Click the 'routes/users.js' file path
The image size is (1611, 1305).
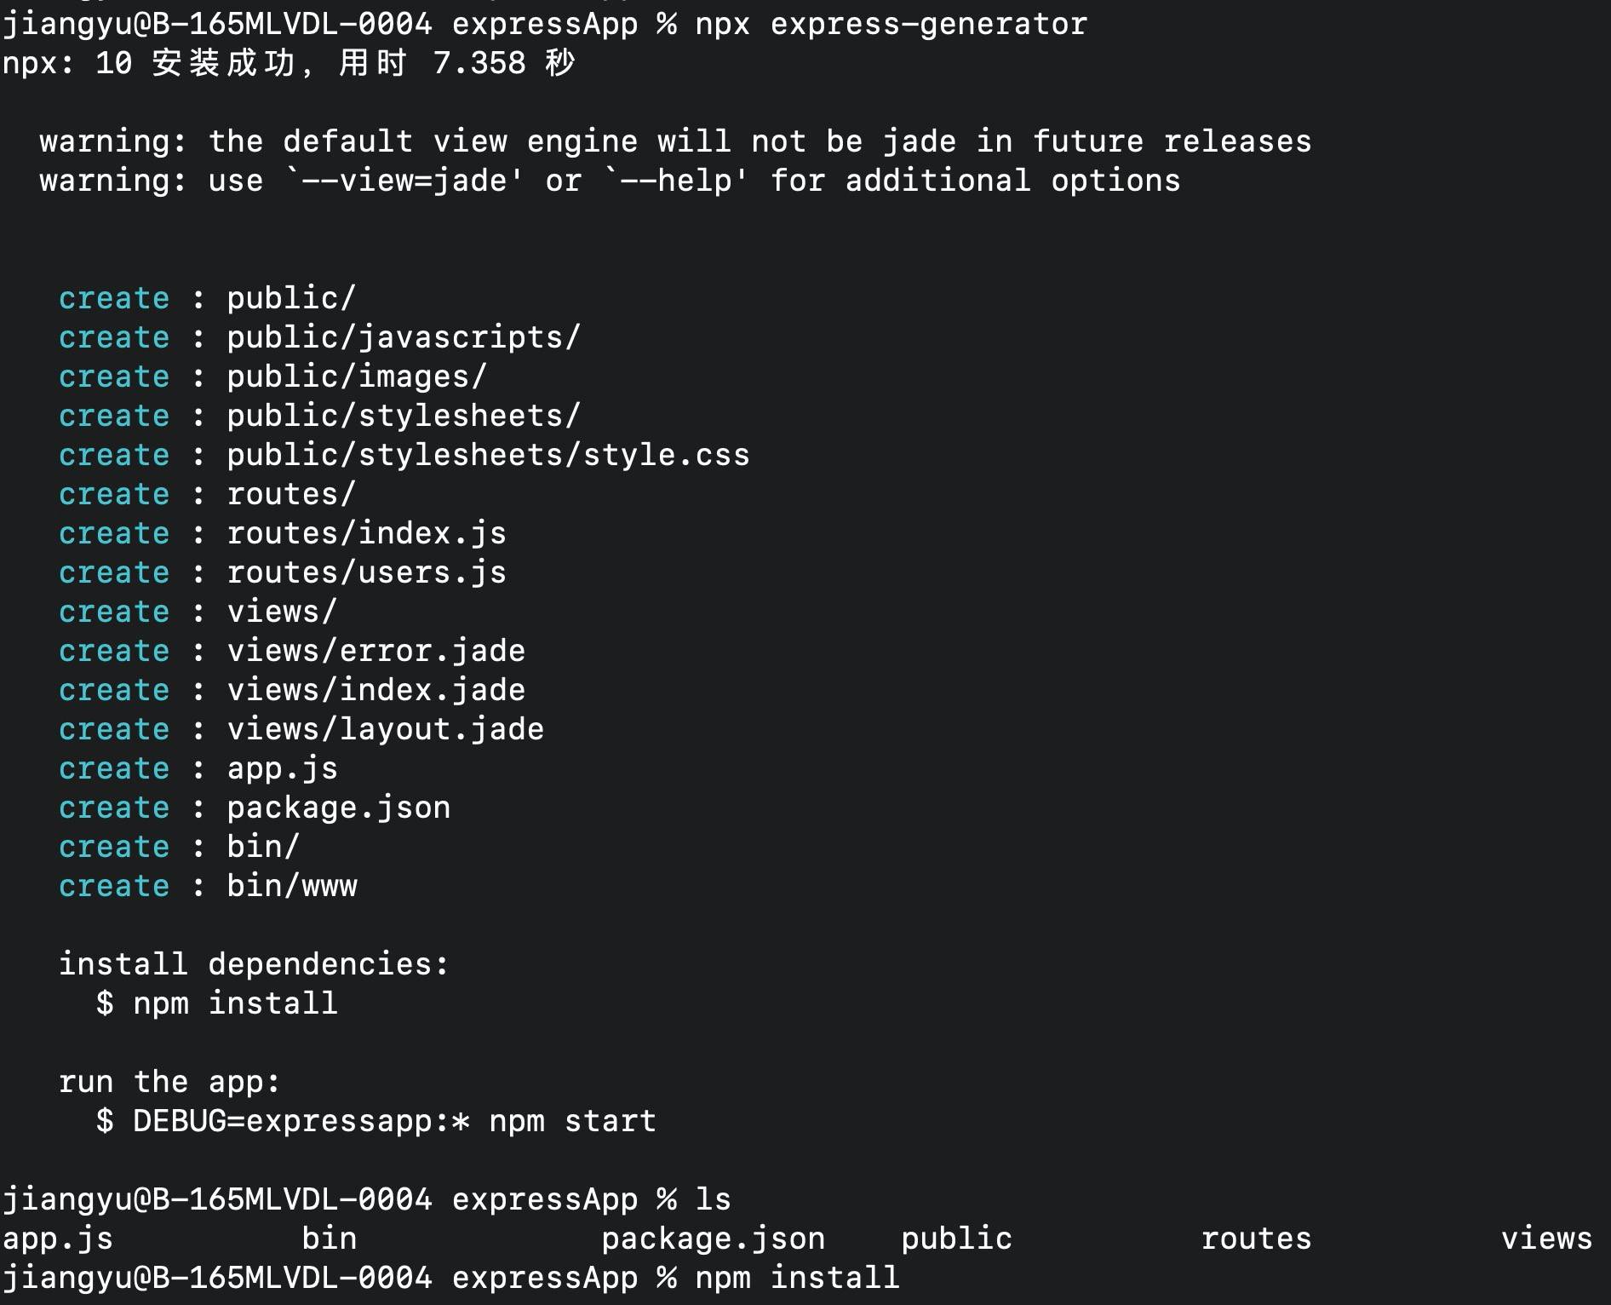[x=366, y=572]
